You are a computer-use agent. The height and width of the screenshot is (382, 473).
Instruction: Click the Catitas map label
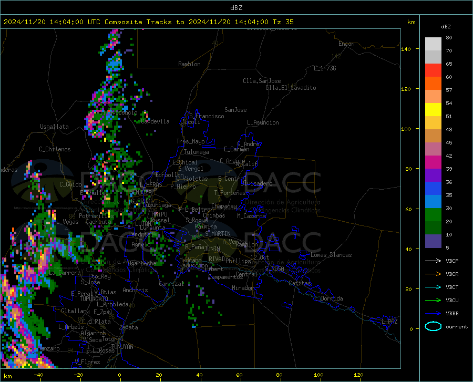click(x=300, y=283)
